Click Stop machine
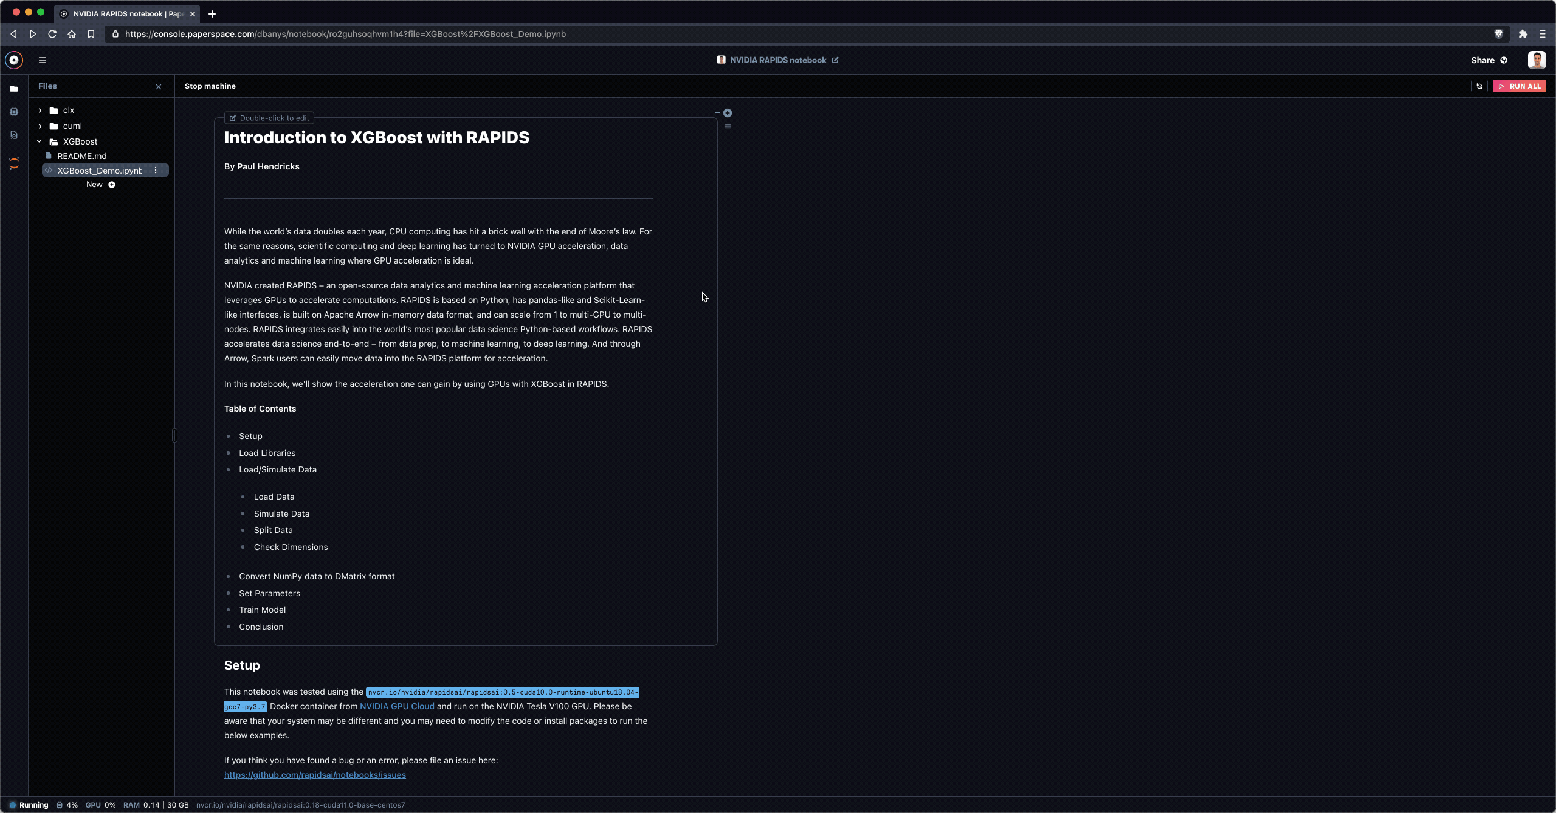The image size is (1556, 813). point(210,86)
